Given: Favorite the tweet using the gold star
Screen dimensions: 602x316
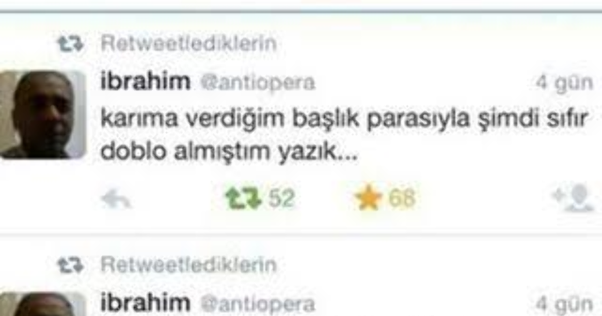Looking at the screenshot, I should tap(369, 199).
